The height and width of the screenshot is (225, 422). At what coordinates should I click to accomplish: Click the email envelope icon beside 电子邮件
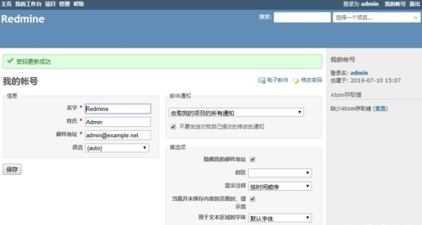point(262,80)
